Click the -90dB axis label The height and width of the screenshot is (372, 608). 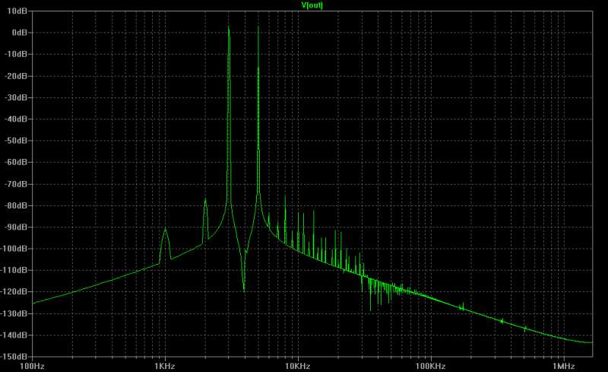pyautogui.click(x=16, y=227)
